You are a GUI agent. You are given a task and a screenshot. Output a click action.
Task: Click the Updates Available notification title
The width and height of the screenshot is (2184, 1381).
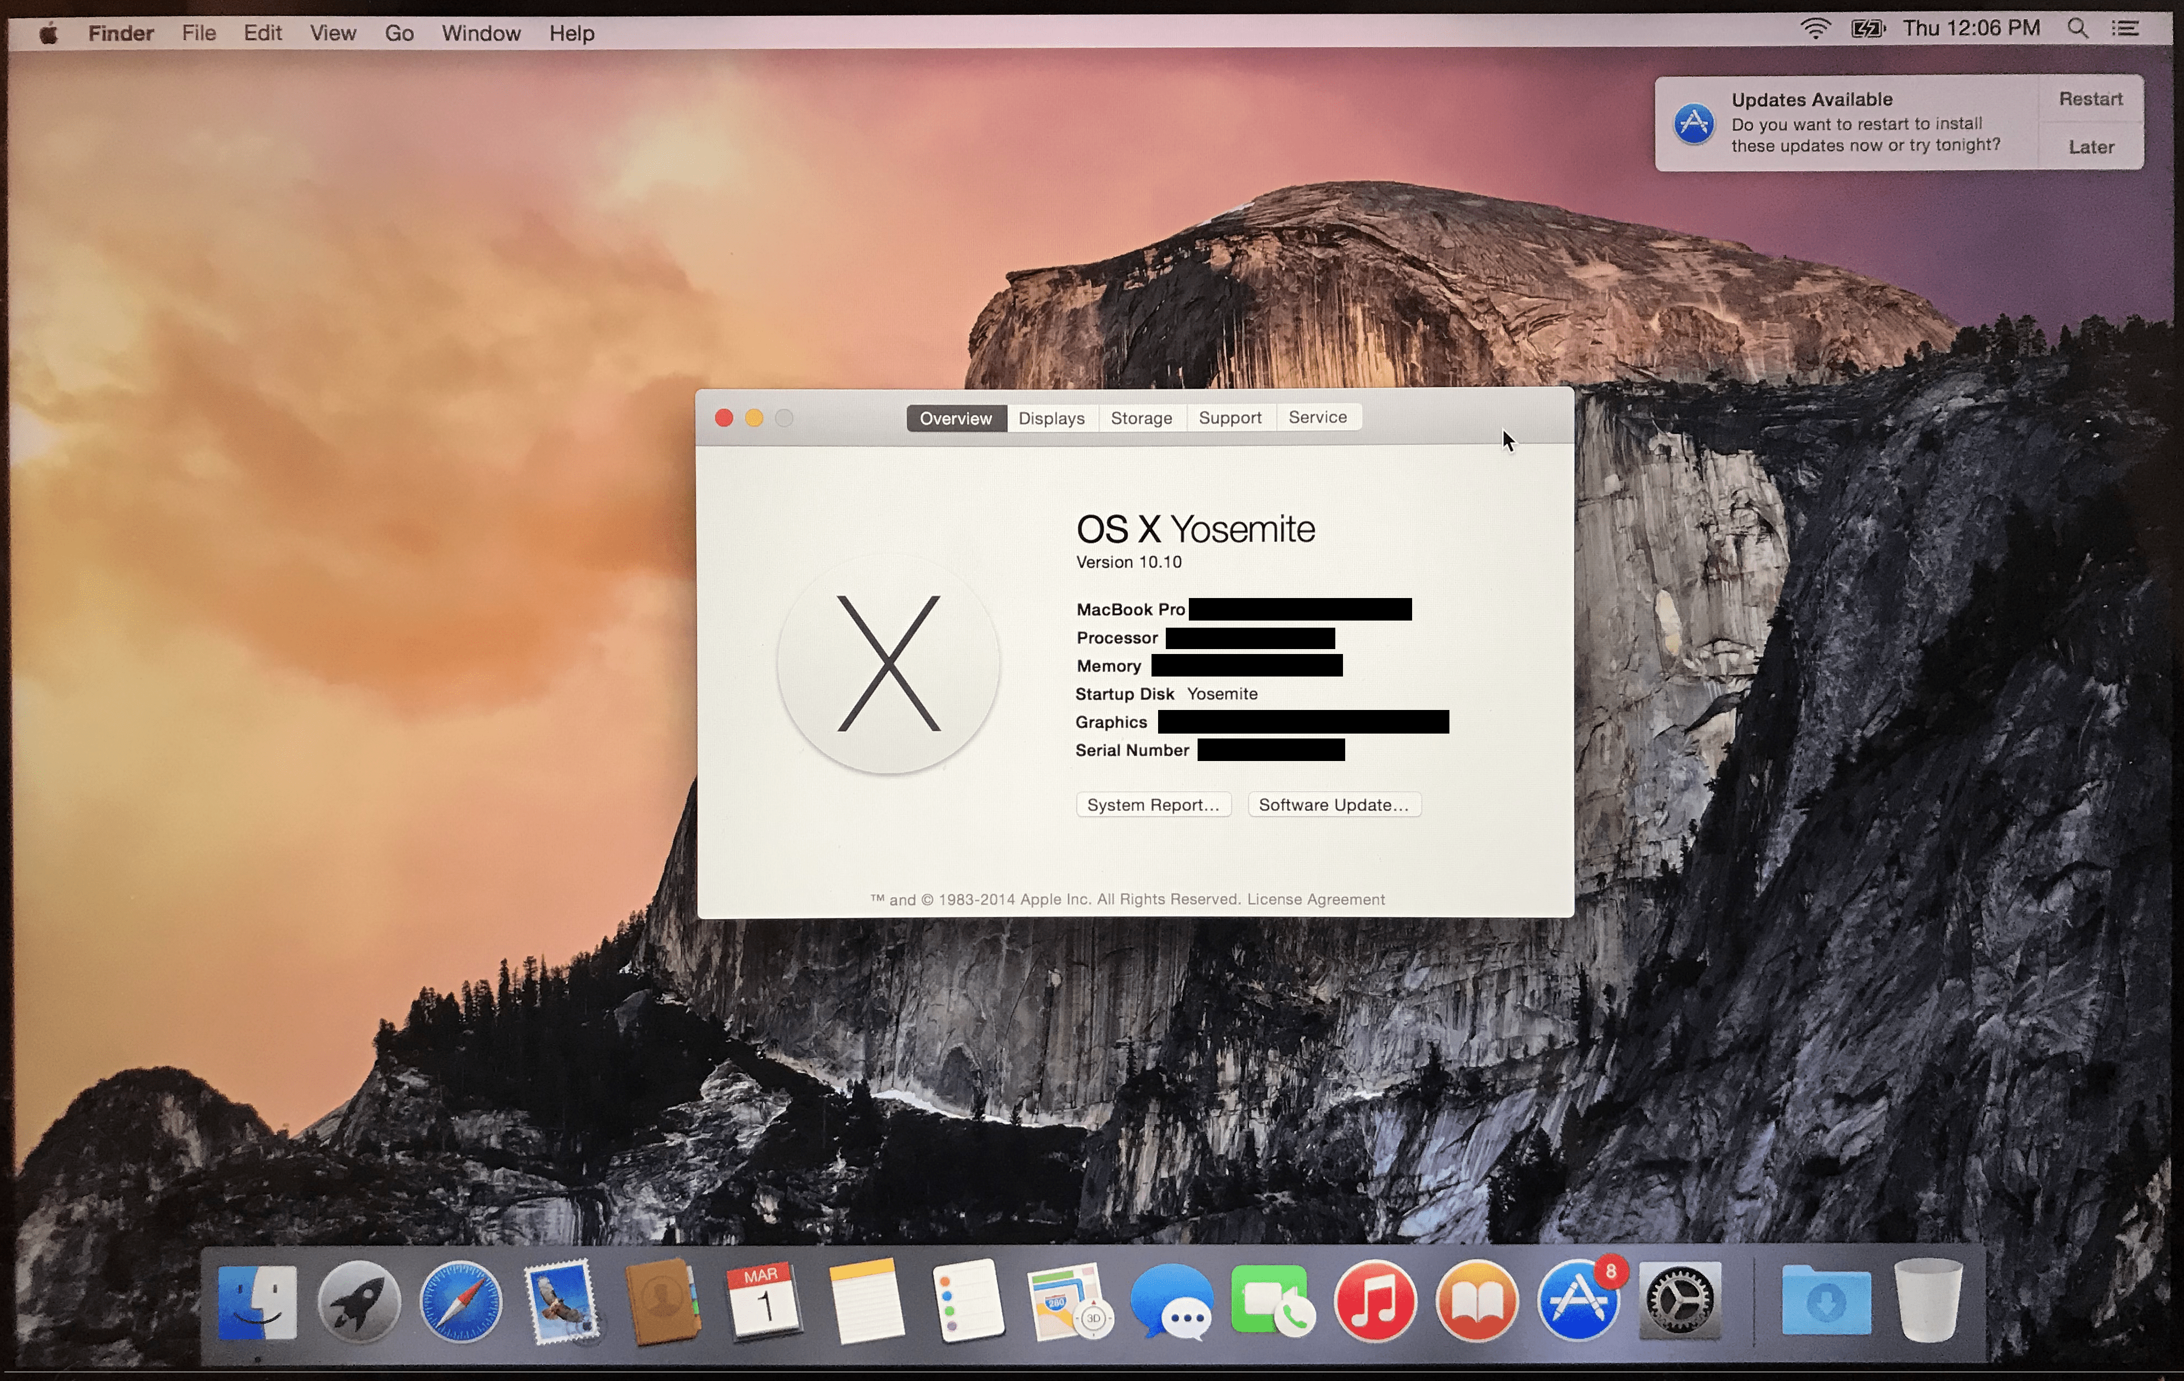pos(1811,100)
